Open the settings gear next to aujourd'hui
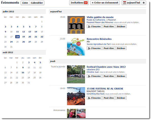Screen dimensions: 152x121 pos(144,3)
